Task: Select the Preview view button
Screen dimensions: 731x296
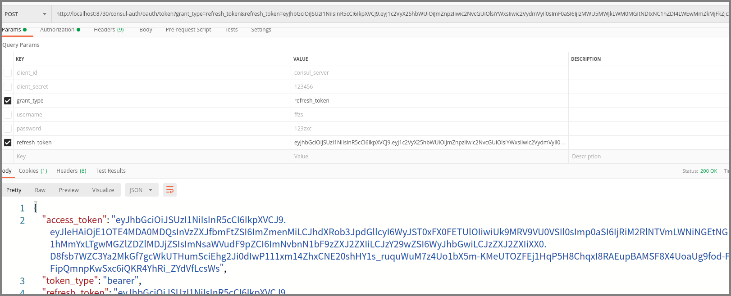Action: click(69, 190)
